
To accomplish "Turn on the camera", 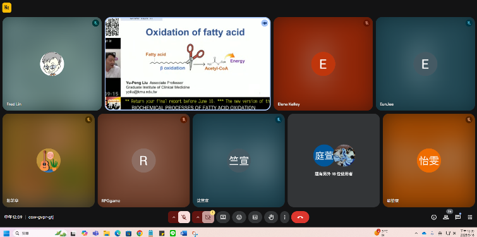I will pos(208,217).
